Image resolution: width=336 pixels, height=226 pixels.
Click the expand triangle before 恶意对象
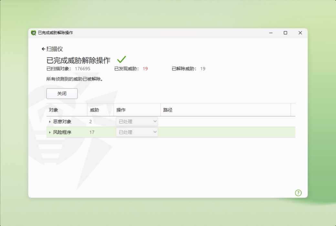(50, 122)
